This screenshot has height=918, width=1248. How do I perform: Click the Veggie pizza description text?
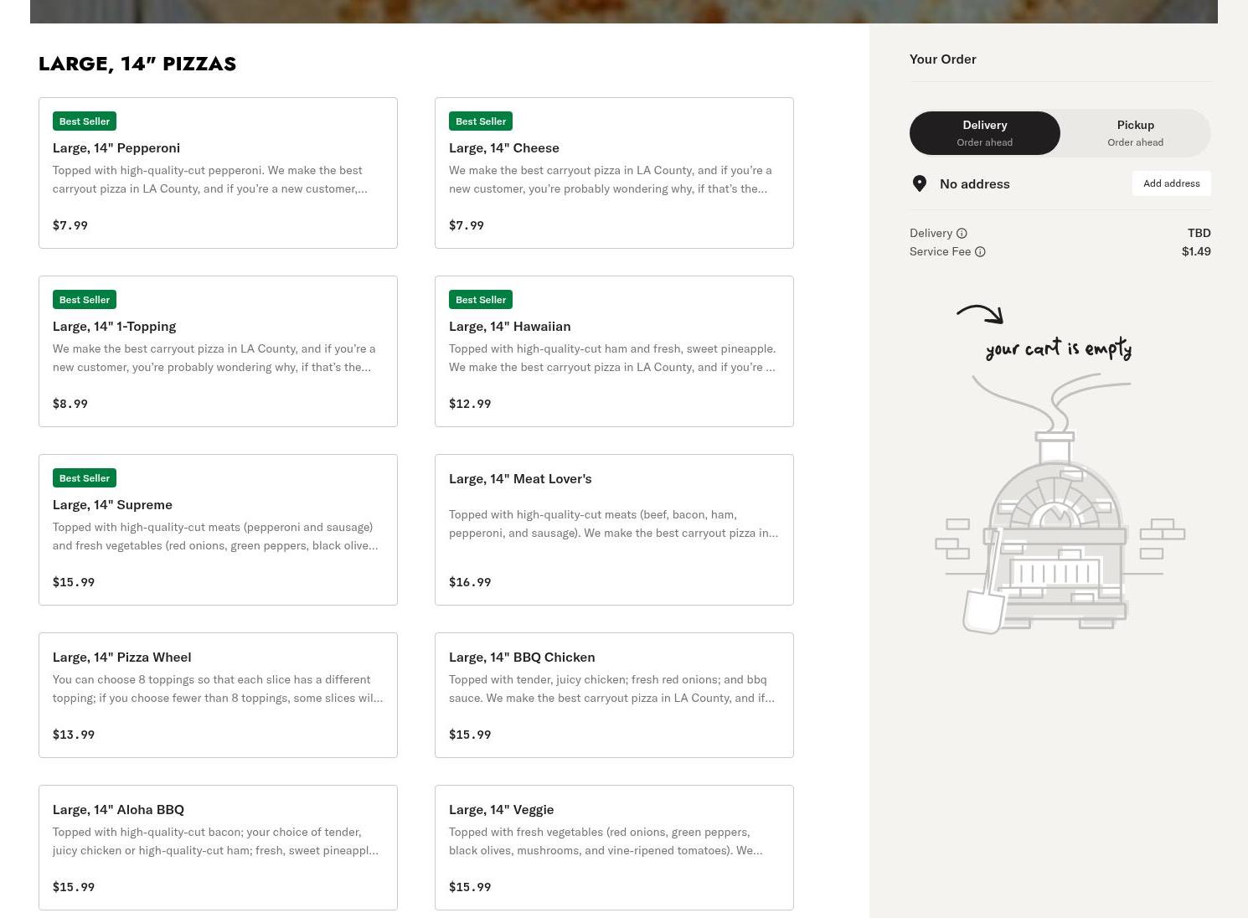click(606, 842)
